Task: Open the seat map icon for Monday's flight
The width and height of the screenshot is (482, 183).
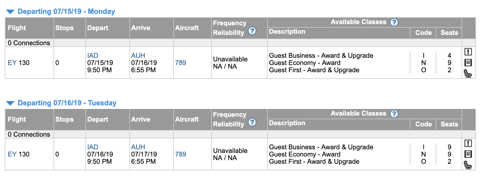Action: click(x=468, y=73)
